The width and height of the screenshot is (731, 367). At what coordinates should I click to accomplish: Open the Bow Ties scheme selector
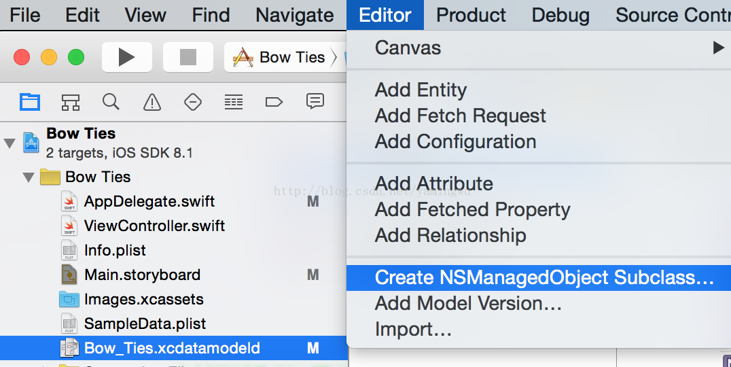285,57
